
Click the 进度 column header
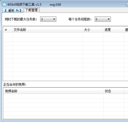113,30
